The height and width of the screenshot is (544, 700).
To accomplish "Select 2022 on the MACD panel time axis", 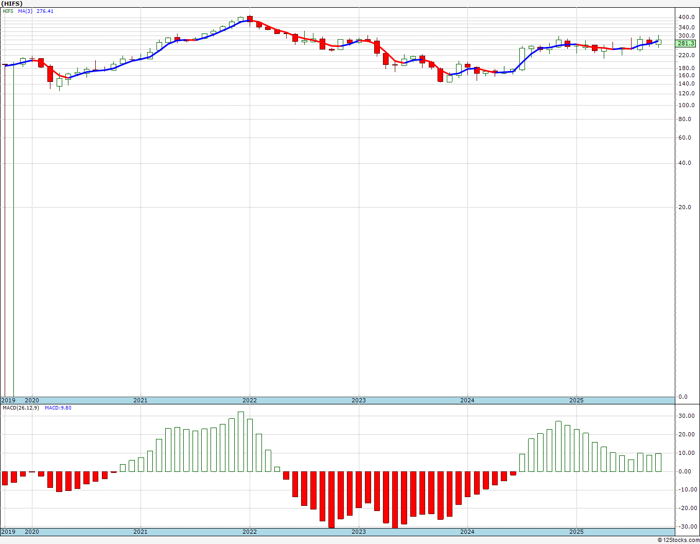I will coord(250,532).
